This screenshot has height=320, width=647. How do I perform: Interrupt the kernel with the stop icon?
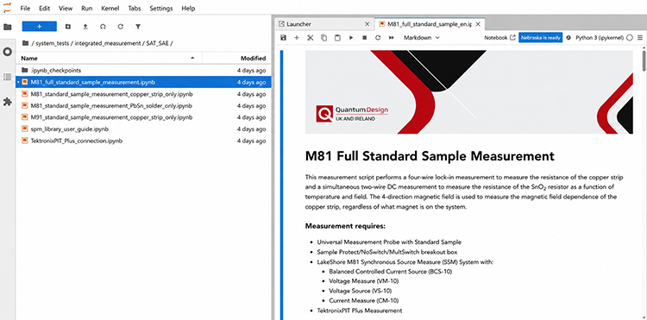pyautogui.click(x=364, y=38)
